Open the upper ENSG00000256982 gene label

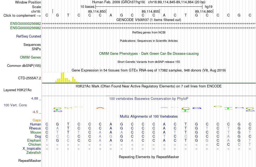click(x=26, y=23)
